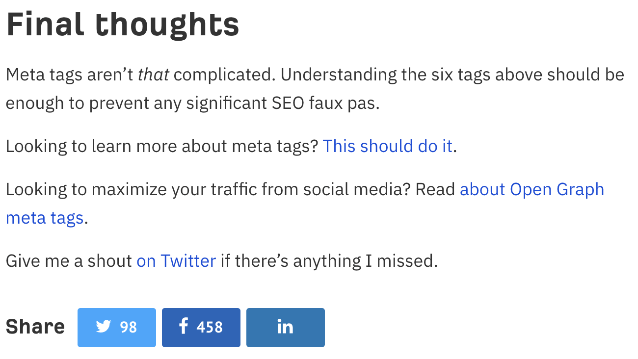Click "if there's anything I missed" text

coord(329,261)
